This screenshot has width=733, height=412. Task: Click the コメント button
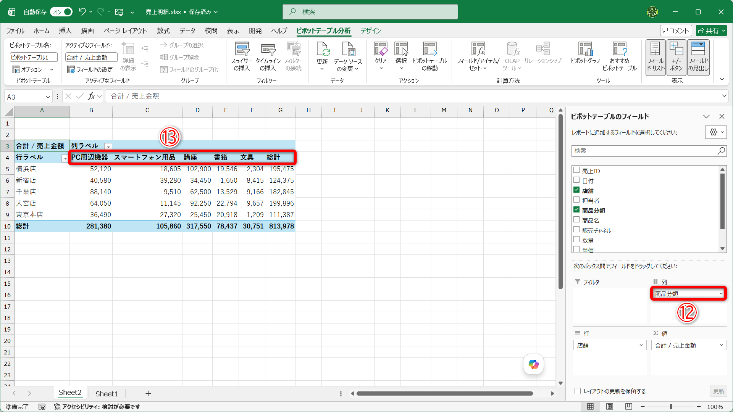click(676, 31)
